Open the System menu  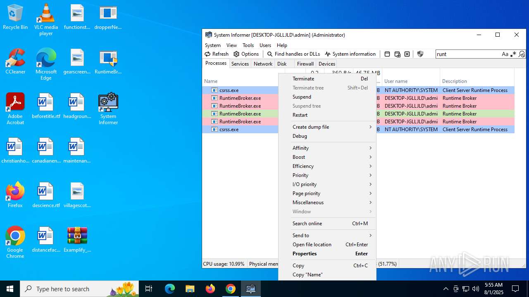(x=213, y=45)
